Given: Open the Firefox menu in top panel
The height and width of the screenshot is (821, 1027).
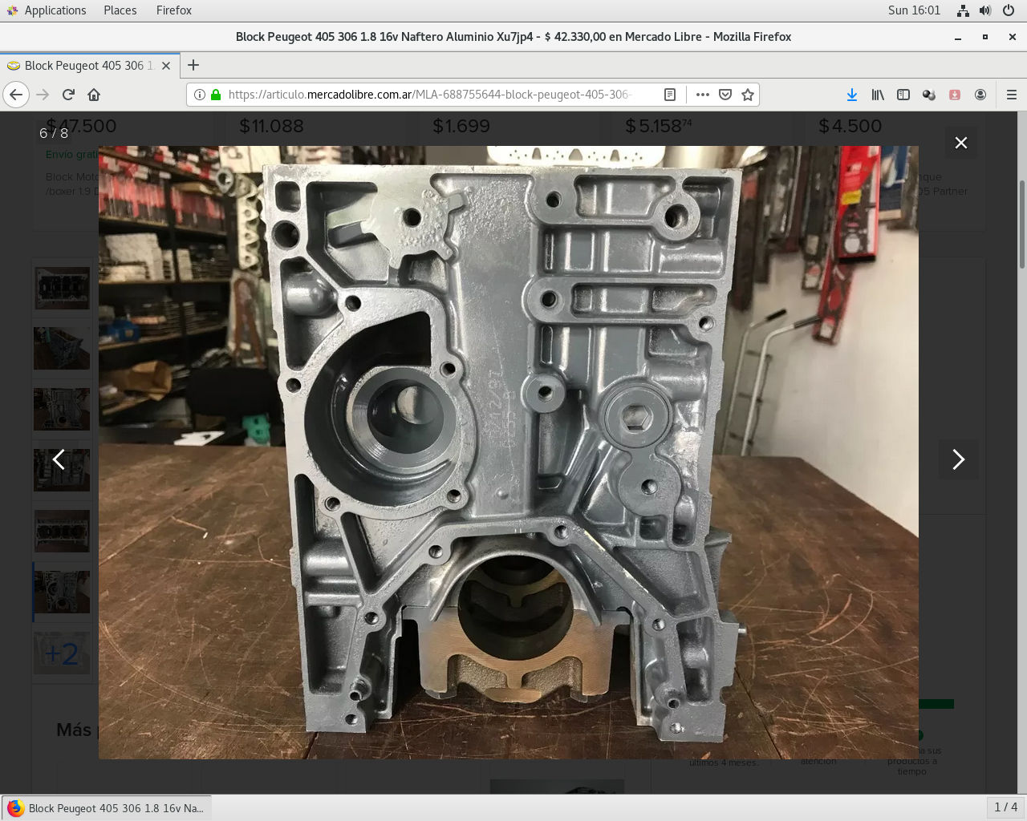Looking at the screenshot, I should (x=174, y=10).
